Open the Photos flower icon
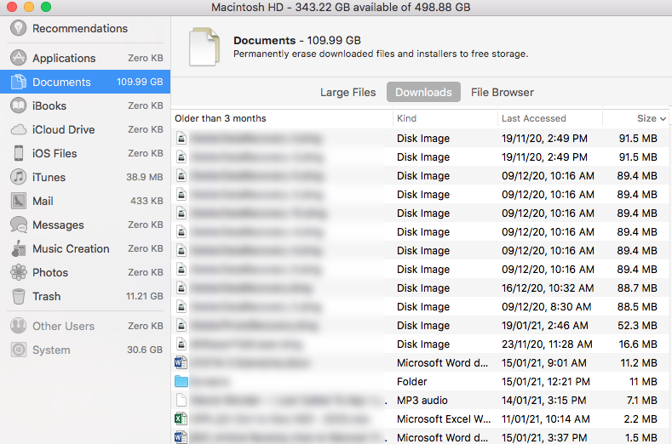 (19, 272)
